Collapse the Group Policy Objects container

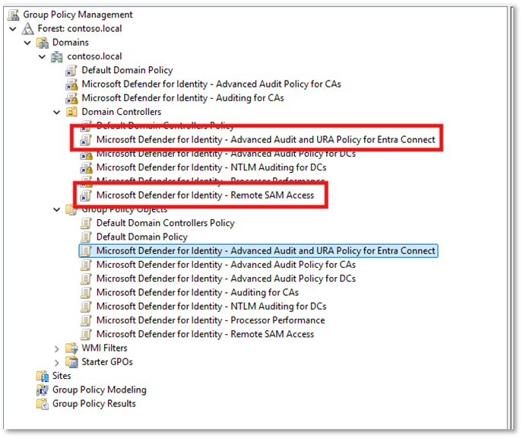(x=56, y=210)
